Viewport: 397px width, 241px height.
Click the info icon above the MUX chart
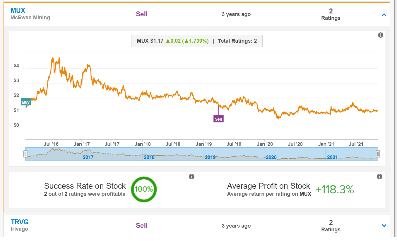coord(380,35)
